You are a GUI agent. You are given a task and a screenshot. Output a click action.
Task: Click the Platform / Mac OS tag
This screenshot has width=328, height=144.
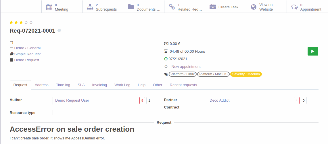[213, 74]
